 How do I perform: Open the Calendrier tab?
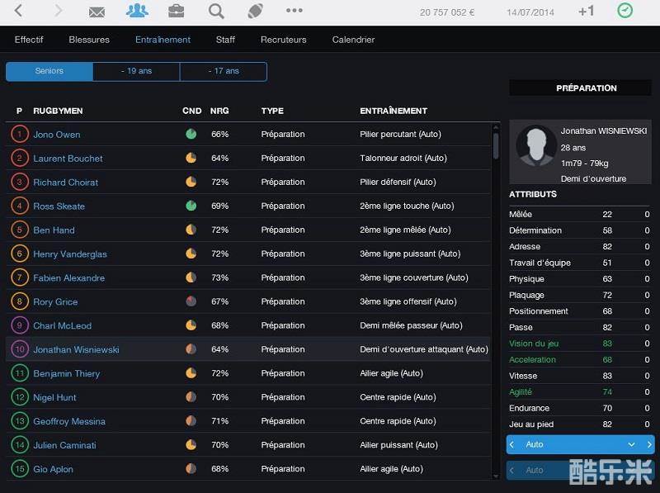point(353,40)
